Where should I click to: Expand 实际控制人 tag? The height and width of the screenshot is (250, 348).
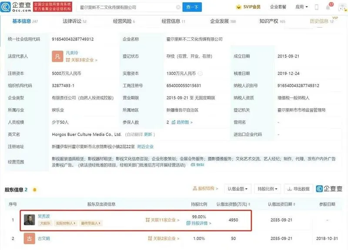[66, 223]
